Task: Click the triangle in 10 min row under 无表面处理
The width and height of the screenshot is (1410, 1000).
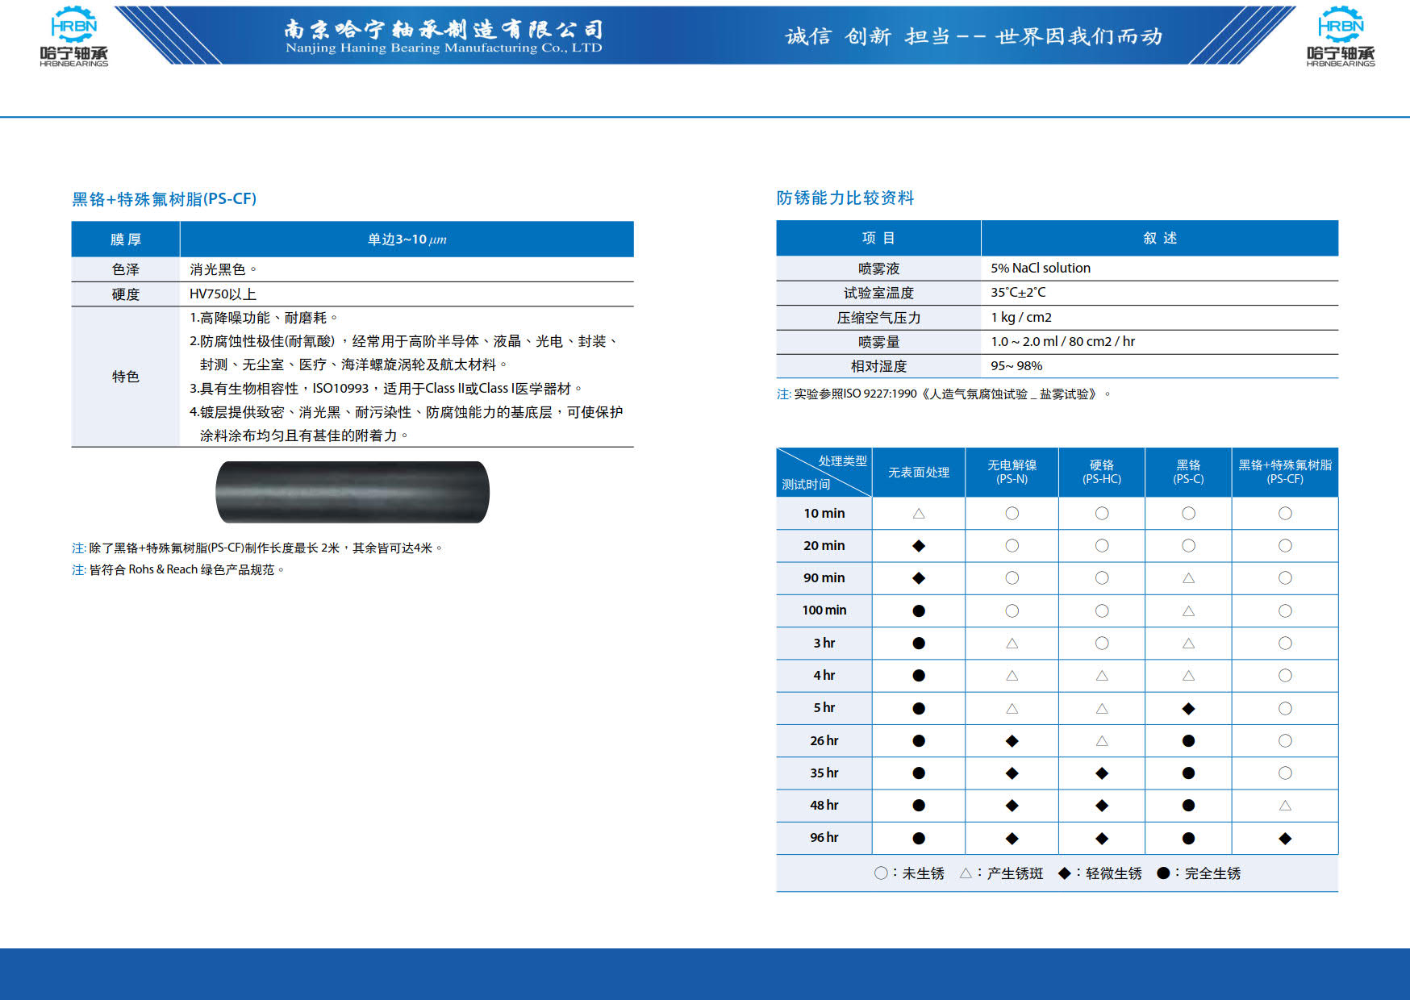Action: pyautogui.click(x=918, y=513)
